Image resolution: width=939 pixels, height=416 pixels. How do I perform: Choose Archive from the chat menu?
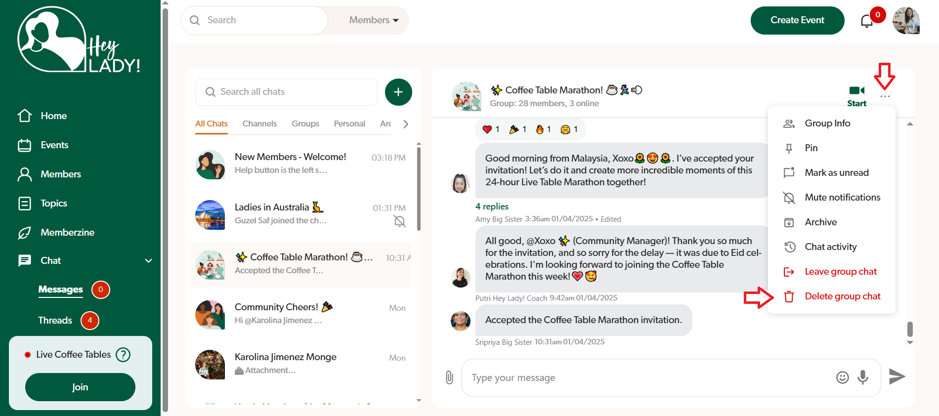(832, 222)
